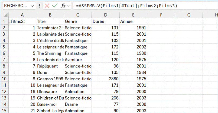
Task: Select the Sinbad: La lég title cell
Action: (50, 111)
